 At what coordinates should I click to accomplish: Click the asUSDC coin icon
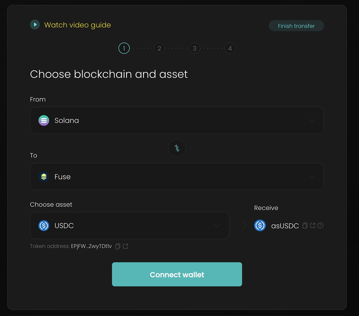click(260, 226)
